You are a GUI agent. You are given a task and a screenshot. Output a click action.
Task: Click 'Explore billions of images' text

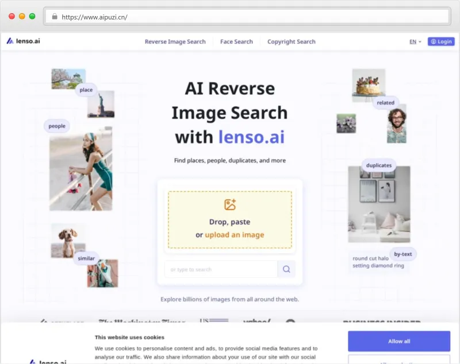click(x=229, y=299)
